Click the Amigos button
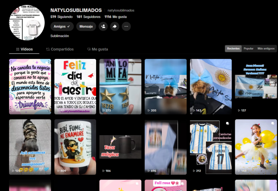This screenshot has width=278, height=191. pyautogui.click(x=62, y=26)
